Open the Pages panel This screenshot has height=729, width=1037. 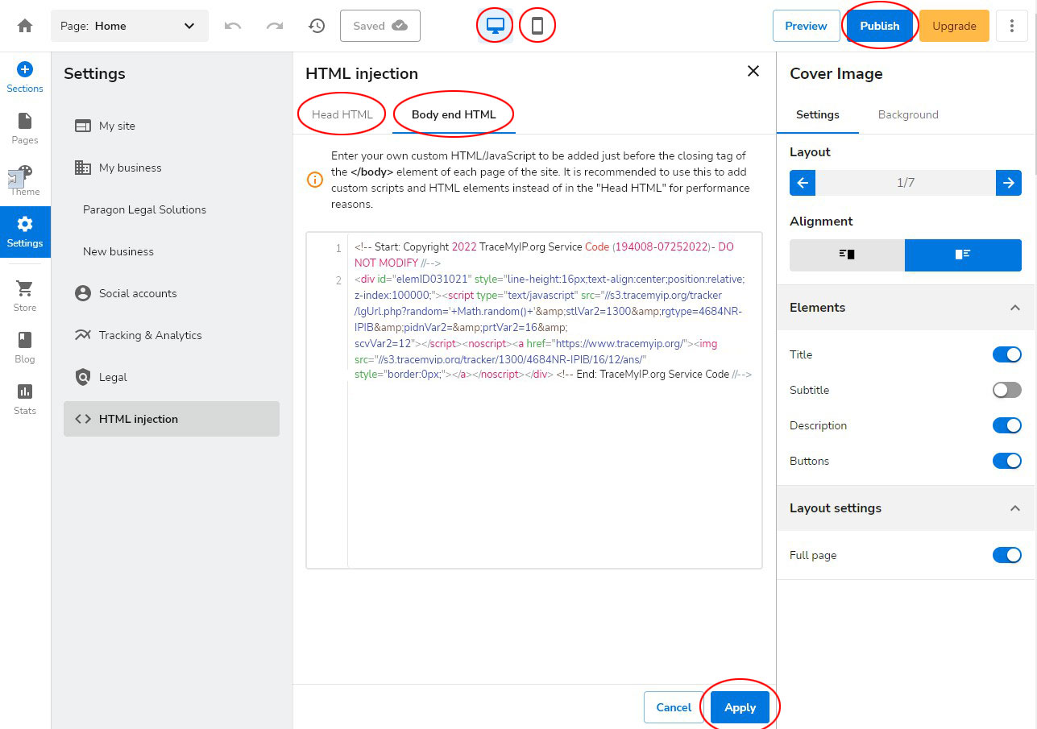pyautogui.click(x=25, y=129)
